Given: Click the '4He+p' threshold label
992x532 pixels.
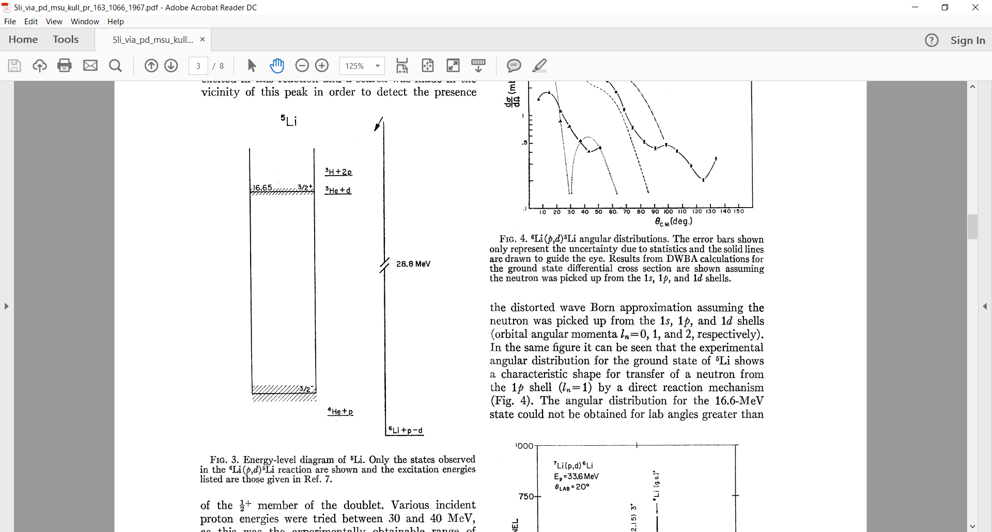Looking at the screenshot, I should click(x=340, y=412).
